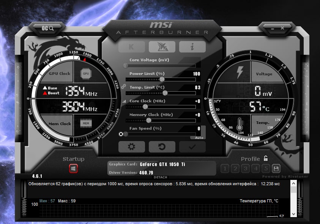Click the Kombustor K button
This screenshot has height=224, width=320.
click(x=132, y=47)
